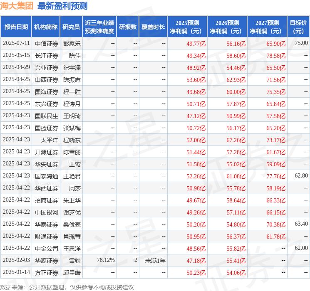Click the 中金公司 institution cell
This screenshot has width=310, height=291.
click(x=47, y=249)
